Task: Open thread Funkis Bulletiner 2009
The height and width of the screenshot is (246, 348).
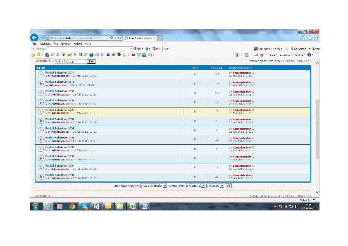Action: [x=60, y=91]
